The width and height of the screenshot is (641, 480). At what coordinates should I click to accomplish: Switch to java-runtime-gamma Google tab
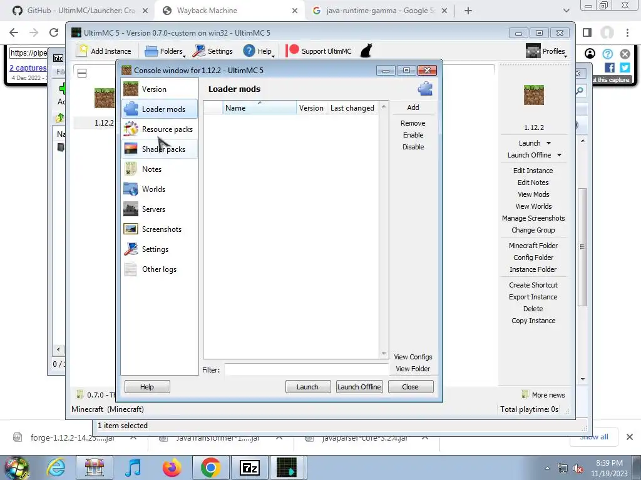[x=380, y=11]
